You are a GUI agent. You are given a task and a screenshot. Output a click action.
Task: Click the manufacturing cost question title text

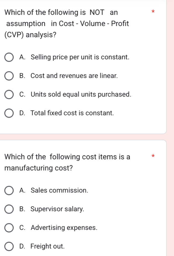tap(66, 162)
